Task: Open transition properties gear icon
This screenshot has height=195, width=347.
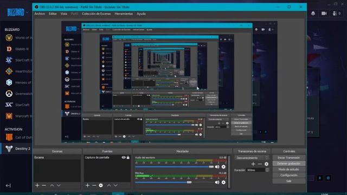Action: click(x=266, y=164)
